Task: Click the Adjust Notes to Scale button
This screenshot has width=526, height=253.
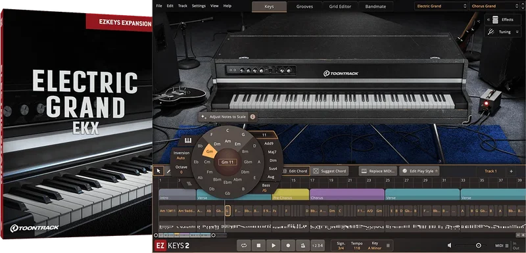Action: (224, 117)
